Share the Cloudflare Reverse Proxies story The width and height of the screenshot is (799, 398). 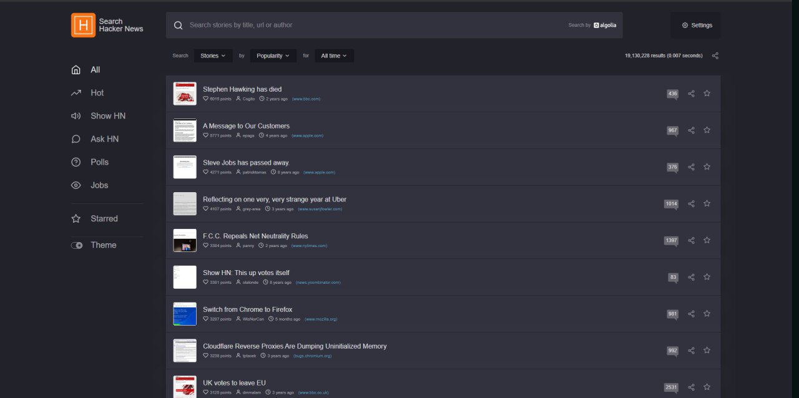(691, 351)
